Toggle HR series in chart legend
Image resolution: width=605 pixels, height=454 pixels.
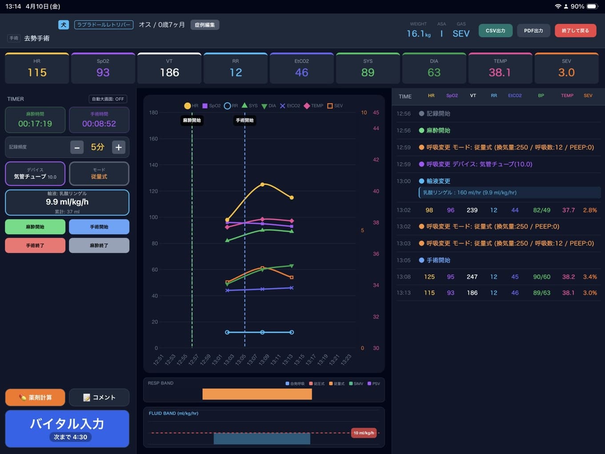pos(191,106)
